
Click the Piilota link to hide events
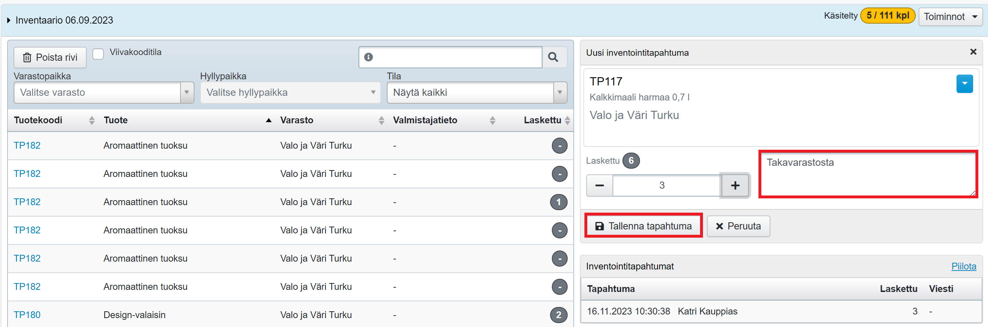click(963, 266)
